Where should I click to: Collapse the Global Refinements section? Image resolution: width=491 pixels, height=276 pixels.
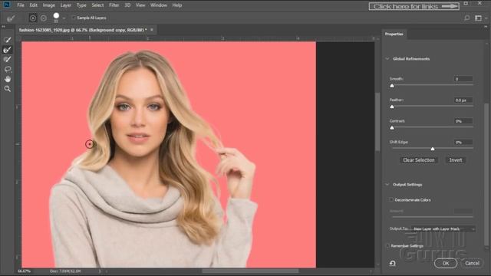pyautogui.click(x=387, y=59)
